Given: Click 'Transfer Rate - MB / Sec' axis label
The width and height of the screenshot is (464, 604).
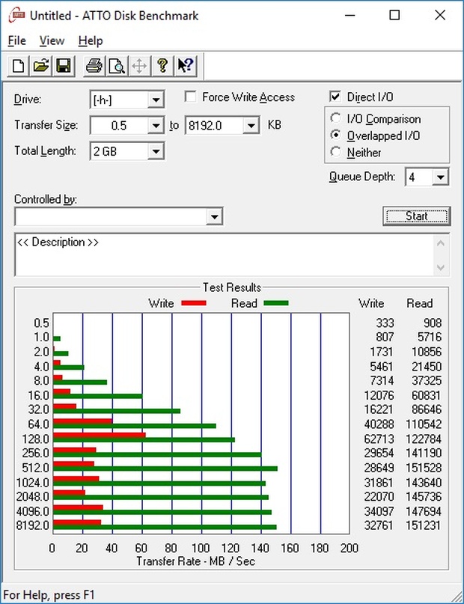Looking at the screenshot, I should (195, 561).
